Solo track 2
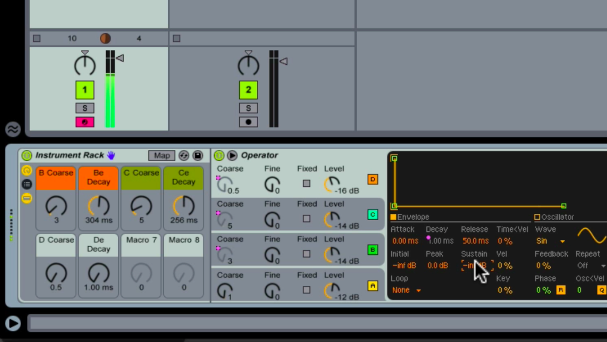Screen dimensions: 607x342 pyautogui.click(x=248, y=108)
